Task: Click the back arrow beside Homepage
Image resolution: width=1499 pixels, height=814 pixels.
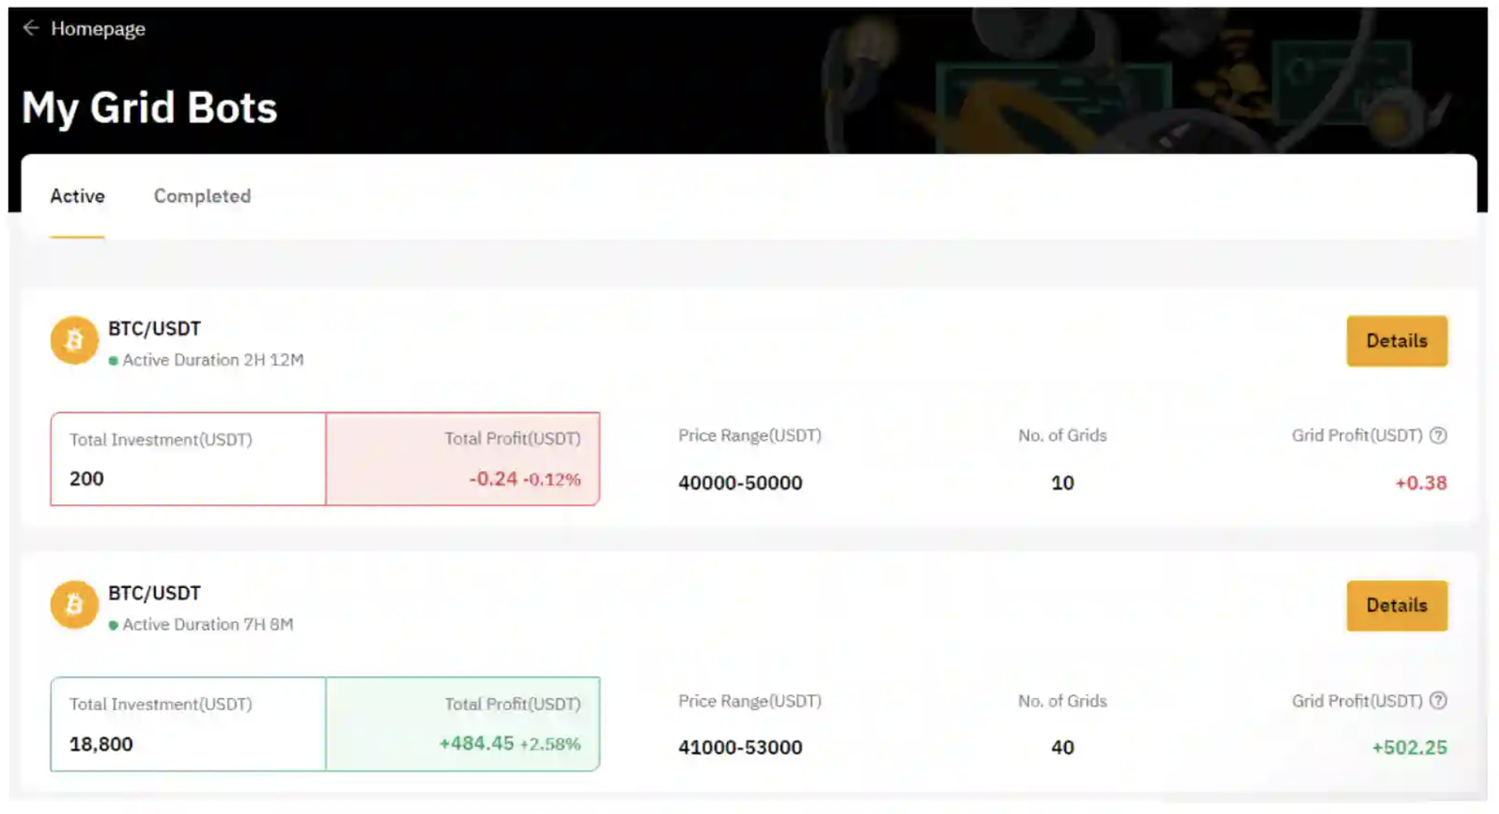Action: pyautogui.click(x=31, y=28)
